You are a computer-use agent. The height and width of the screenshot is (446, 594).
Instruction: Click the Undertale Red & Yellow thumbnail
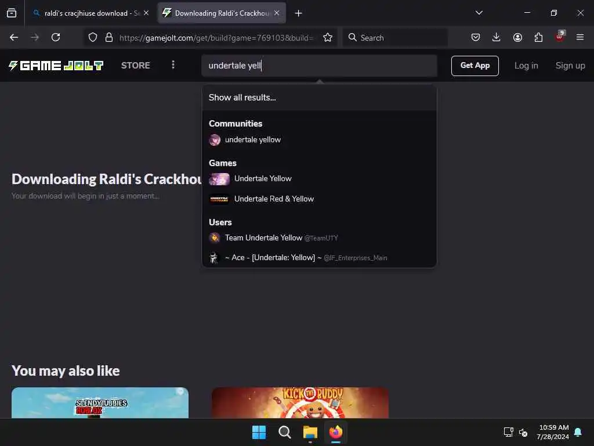[219, 199]
